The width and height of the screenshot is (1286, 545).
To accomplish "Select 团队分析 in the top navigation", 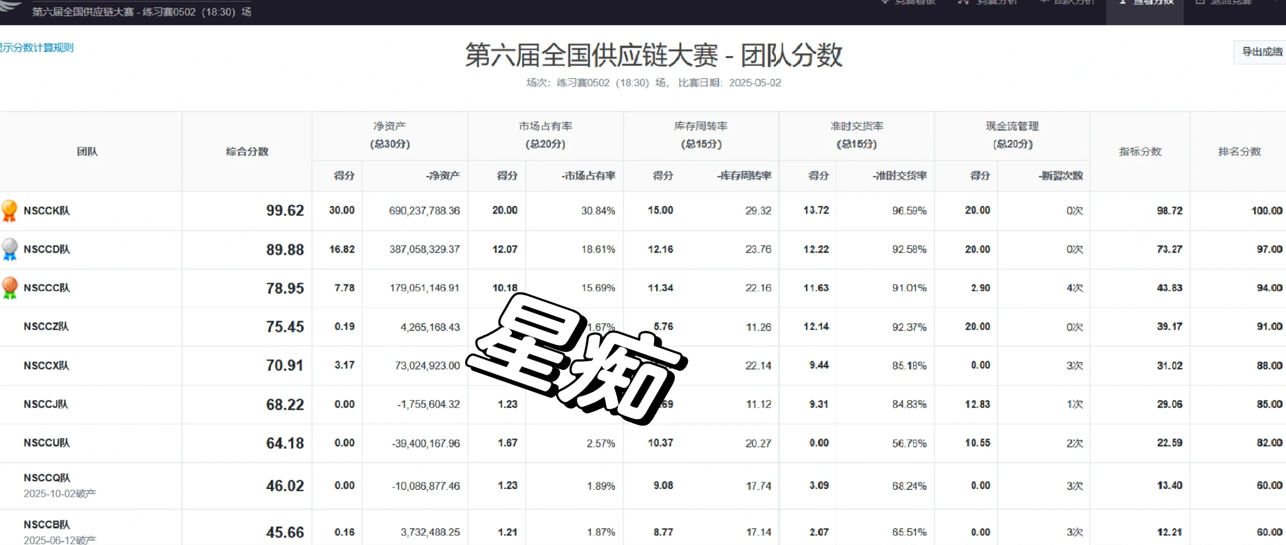I will pyautogui.click(x=1067, y=3).
